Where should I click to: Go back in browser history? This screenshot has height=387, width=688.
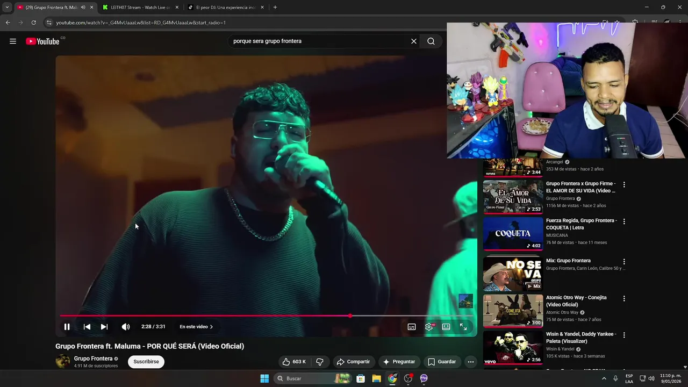click(8, 23)
